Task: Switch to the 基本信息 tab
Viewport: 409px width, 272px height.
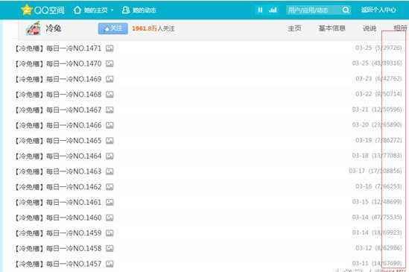Action: (x=332, y=28)
